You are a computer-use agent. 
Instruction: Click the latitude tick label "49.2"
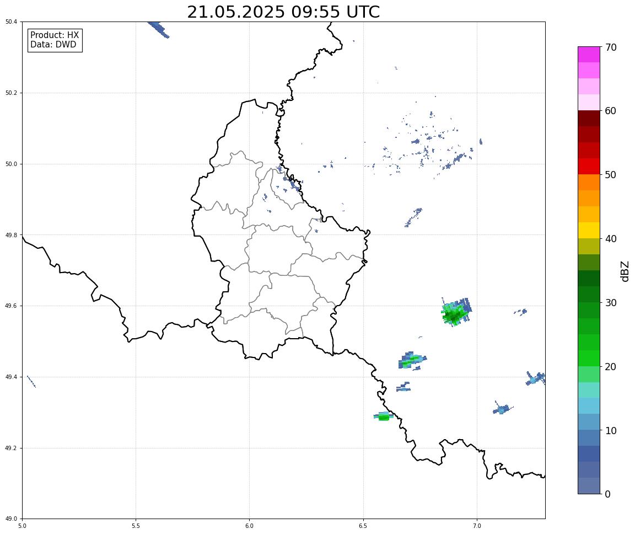coord(12,448)
